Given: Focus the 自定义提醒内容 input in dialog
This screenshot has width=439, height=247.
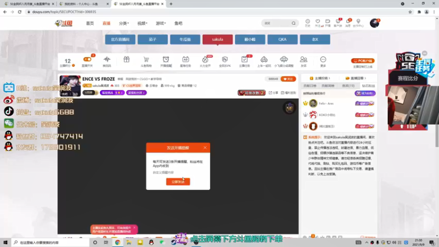Looking at the screenshot, I should coord(178,172).
